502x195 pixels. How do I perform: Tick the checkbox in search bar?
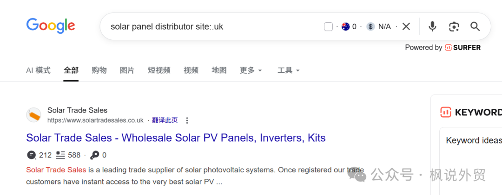coord(328,26)
